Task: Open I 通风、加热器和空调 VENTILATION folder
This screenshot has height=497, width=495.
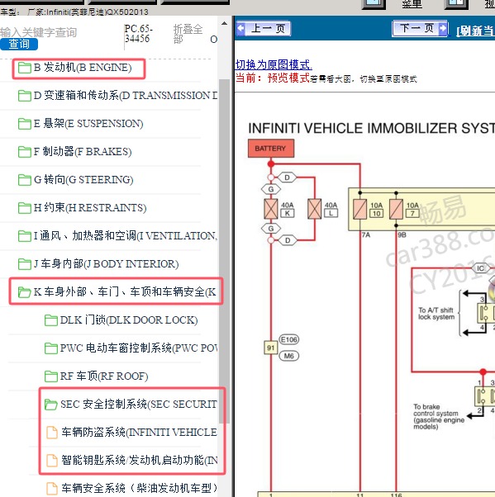Action: click(x=126, y=236)
